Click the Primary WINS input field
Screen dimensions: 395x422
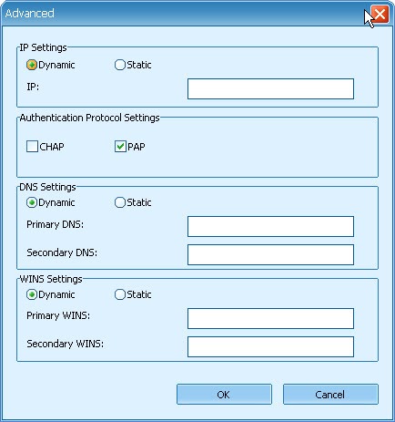click(x=270, y=318)
